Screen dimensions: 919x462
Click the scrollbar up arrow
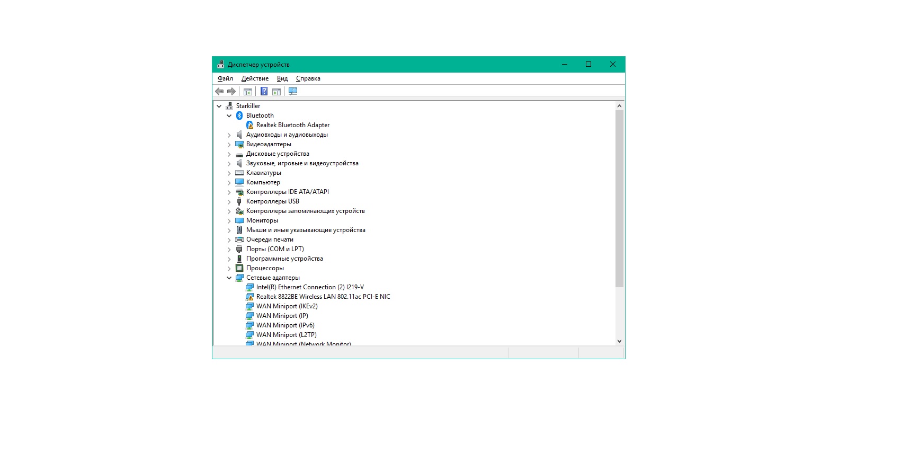tap(619, 106)
